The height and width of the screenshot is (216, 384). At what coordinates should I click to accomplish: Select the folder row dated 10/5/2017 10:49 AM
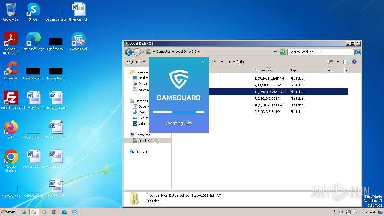click(x=260, y=105)
